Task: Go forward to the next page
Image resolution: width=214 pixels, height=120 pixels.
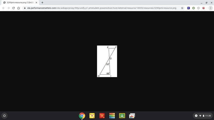Action: point(9,8)
